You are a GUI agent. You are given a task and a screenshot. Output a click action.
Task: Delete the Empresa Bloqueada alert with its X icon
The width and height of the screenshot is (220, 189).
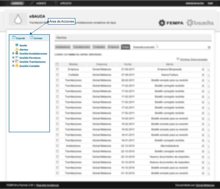[x=203, y=69]
